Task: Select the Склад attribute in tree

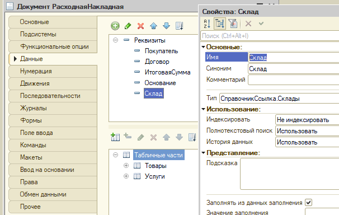Action: pyautogui.click(x=153, y=94)
